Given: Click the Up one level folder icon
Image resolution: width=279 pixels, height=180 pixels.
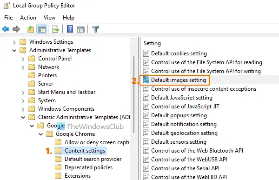Looking at the screenshot, I should coord(31,29).
